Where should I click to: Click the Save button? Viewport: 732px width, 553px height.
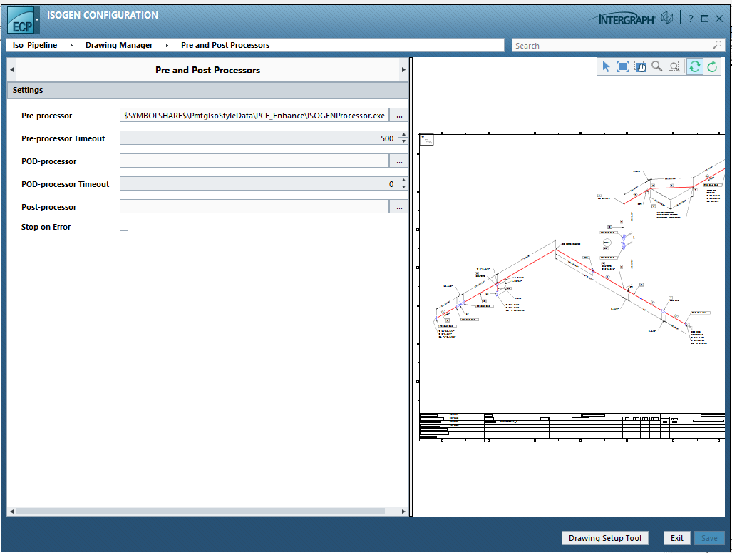click(709, 538)
